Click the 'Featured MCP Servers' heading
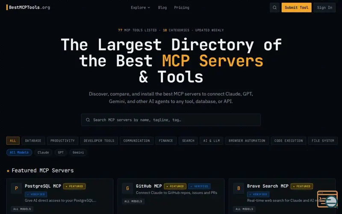Screen dimensions: 342x214 click(x=42, y=170)
